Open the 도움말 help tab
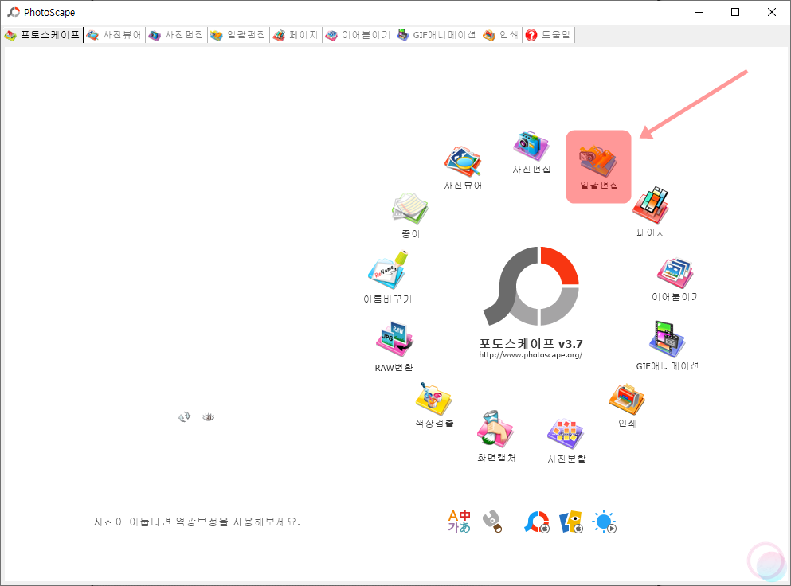The image size is (791, 586). pos(548,35)
